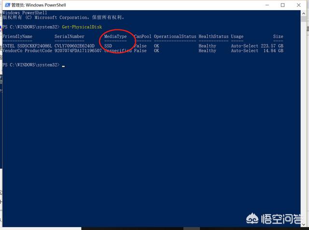Select the Get-PhysicalDisk command text

(82, 27)
